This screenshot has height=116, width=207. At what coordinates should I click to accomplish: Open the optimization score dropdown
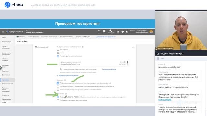point(49,37)
